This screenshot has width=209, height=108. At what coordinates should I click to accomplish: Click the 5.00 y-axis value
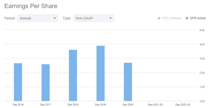pyautogui.click(x=202, y=30)
